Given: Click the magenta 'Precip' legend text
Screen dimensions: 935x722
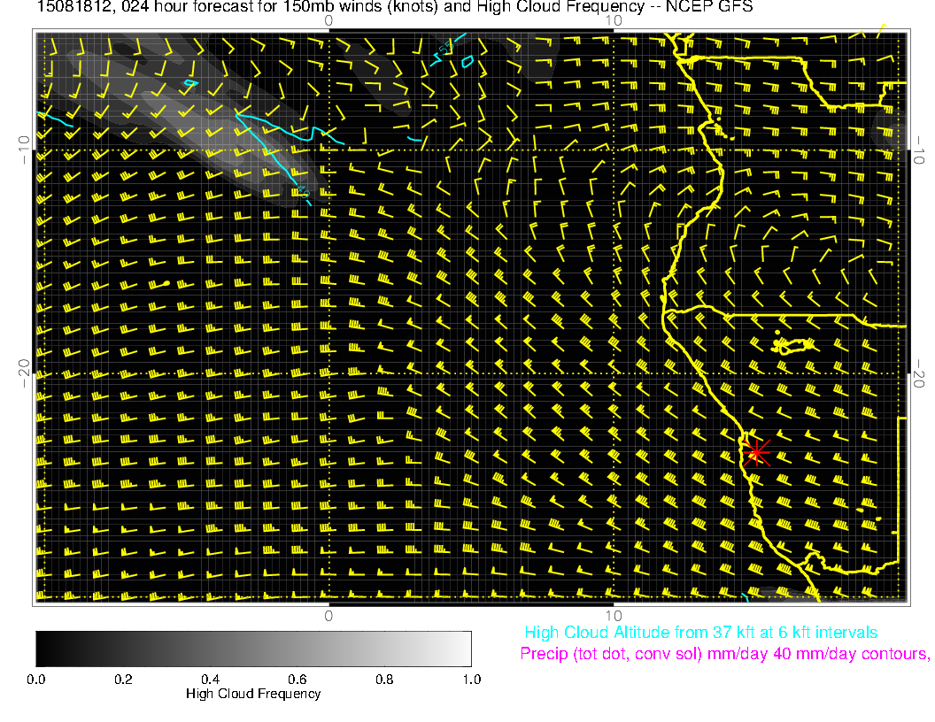Looking at the screenshot, I should 724,655.
